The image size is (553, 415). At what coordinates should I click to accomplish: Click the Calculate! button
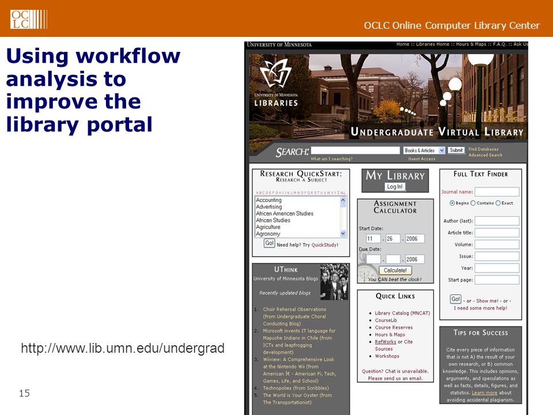coord(395,270)
